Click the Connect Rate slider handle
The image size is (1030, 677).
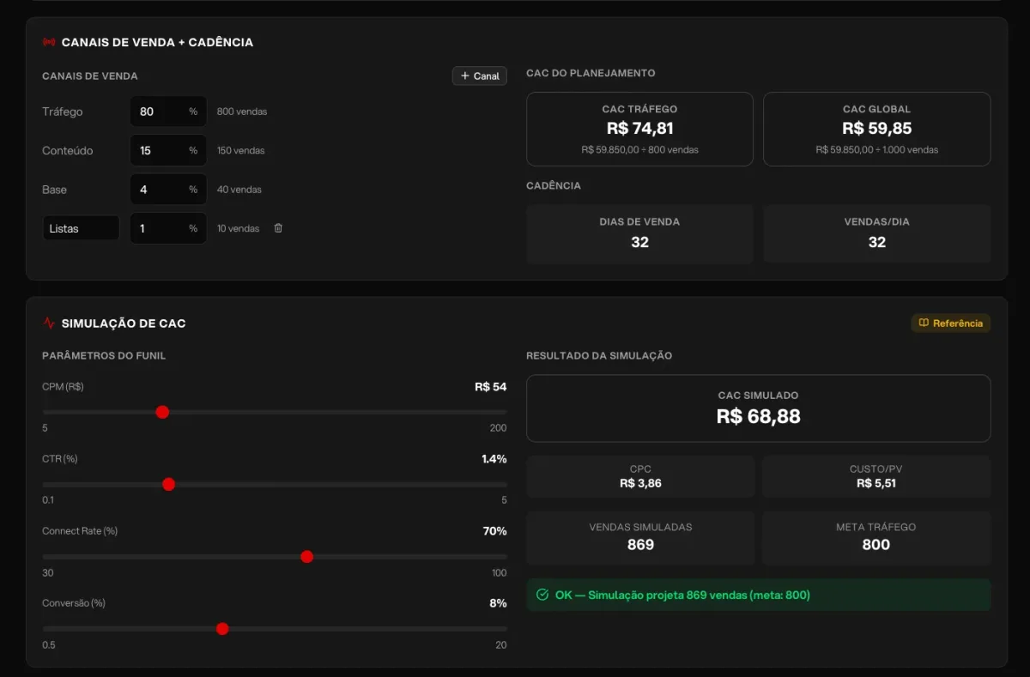click(307, 557)
